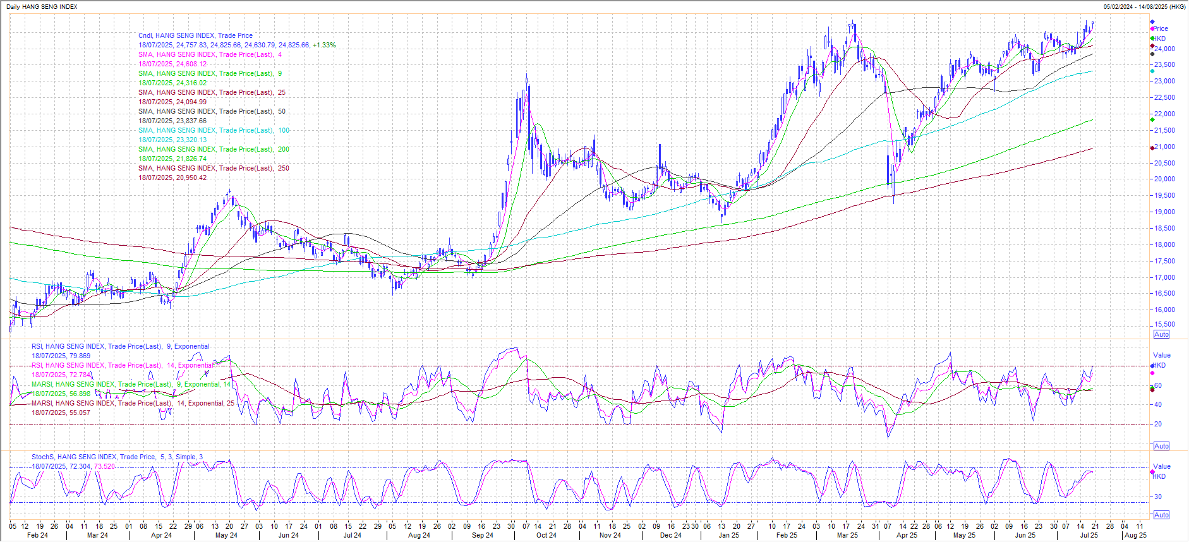Select the SMA 100 legend label
This screenshot has height=542, width=1189.
tap(214, 130)
